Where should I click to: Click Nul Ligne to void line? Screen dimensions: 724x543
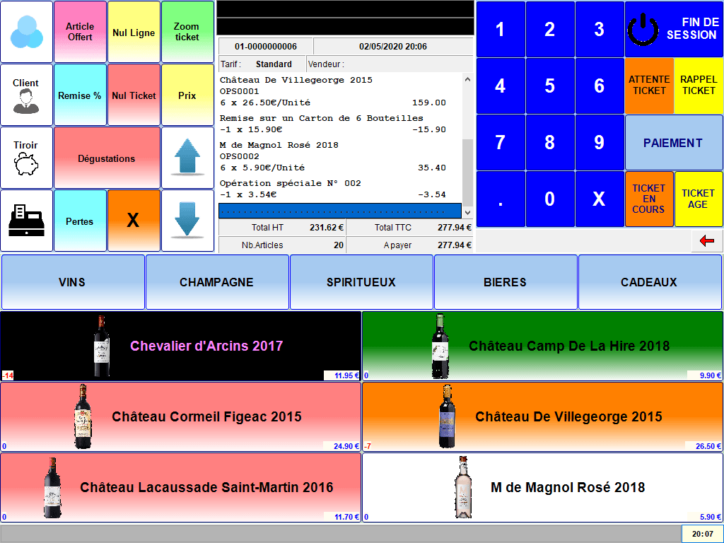tap(134, 32)
